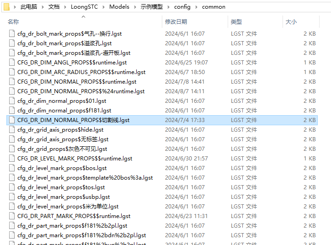
Task: Select file cfg_dr_level_mark_props$米为单位.lgst
Action: point(68,207)
